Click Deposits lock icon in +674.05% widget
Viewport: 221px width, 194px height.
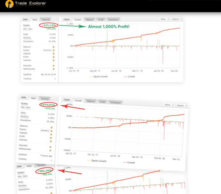51,147
